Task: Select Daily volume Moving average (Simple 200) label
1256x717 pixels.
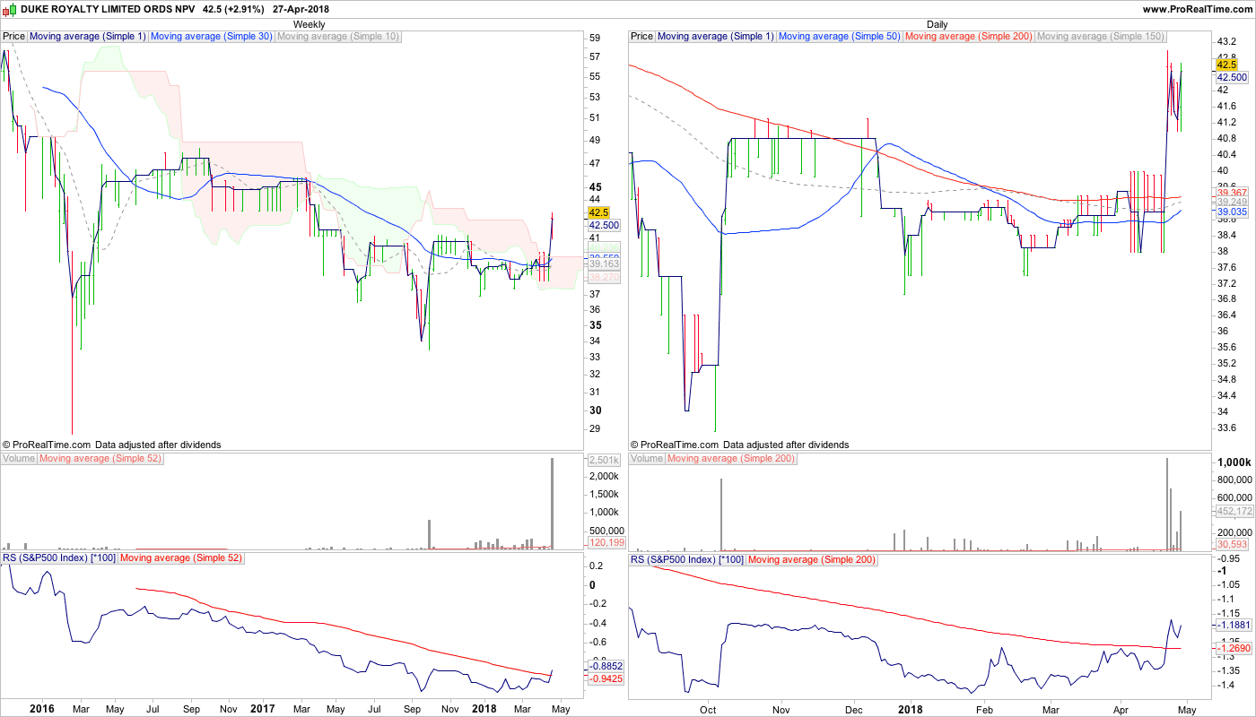Action: coord(732,459)
